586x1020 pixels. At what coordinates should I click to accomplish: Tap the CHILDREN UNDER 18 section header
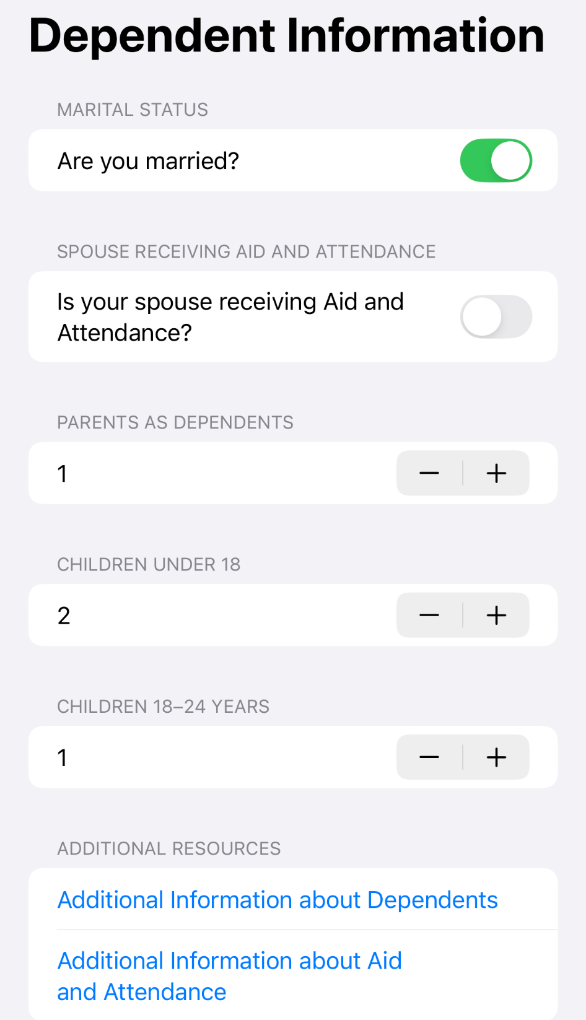click(149, 564)
